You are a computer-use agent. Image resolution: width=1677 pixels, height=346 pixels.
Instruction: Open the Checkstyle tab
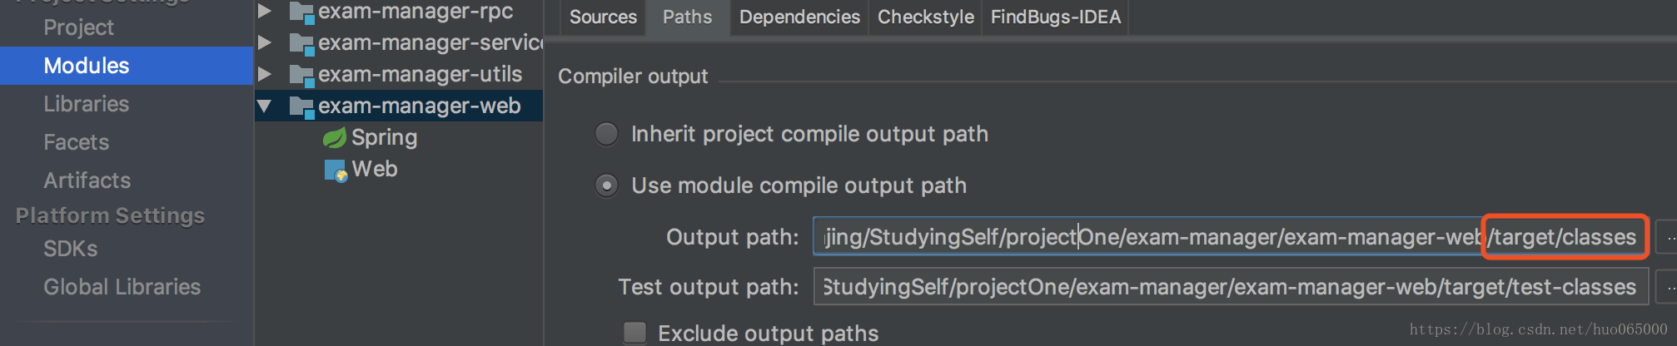(926, 17)
